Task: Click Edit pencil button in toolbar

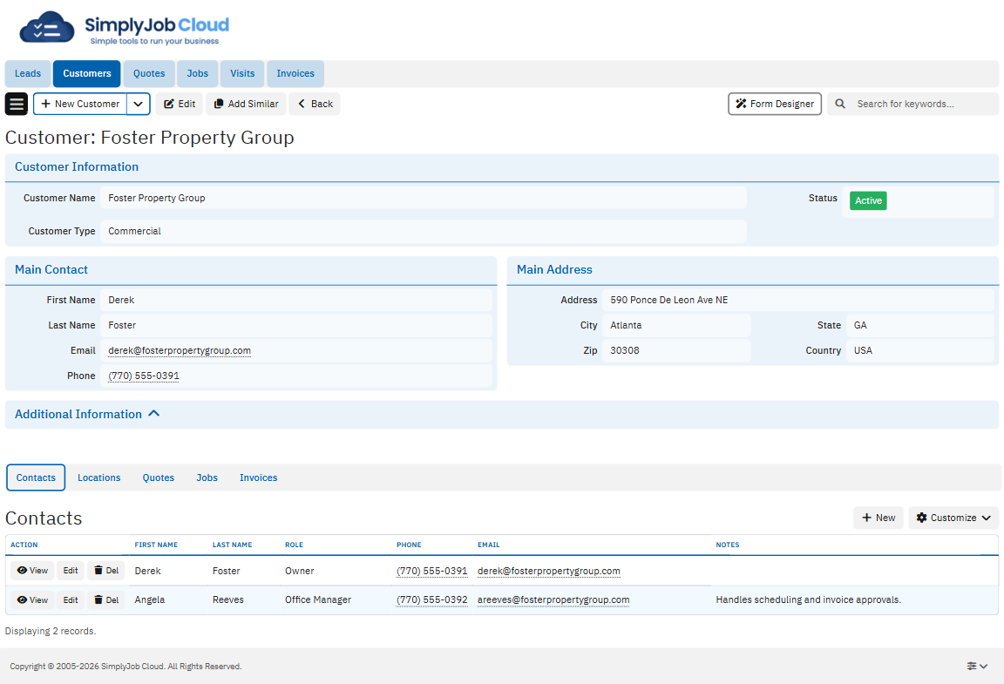Action: pos(180,104)
